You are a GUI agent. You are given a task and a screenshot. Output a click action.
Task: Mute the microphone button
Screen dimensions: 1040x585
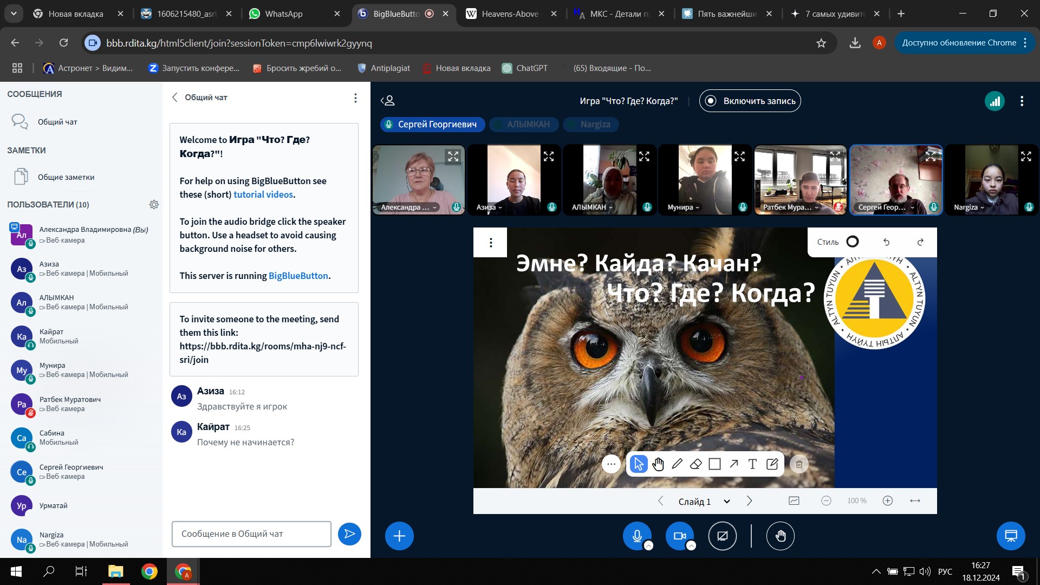click(637, 536)
